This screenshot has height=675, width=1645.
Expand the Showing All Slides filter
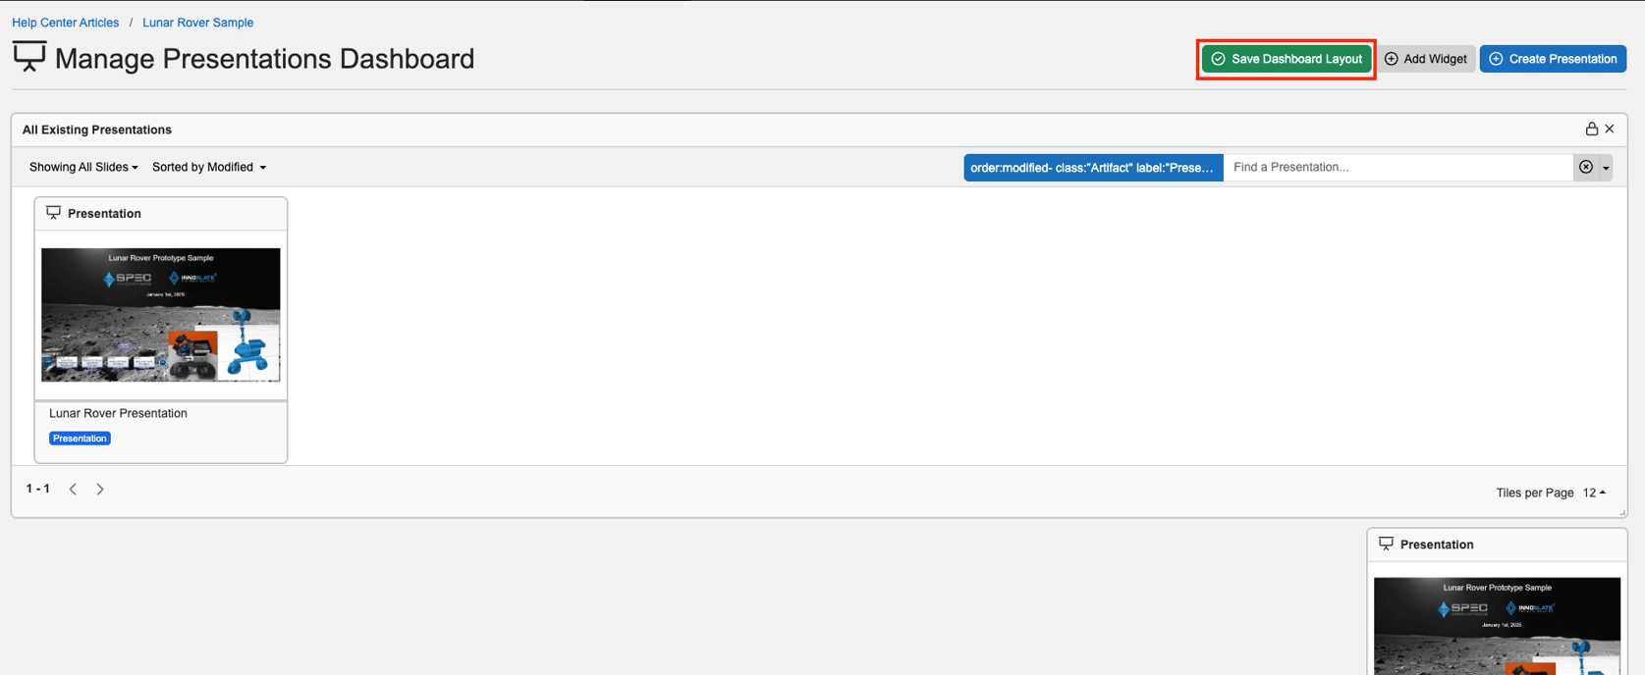tap(83, 167)
